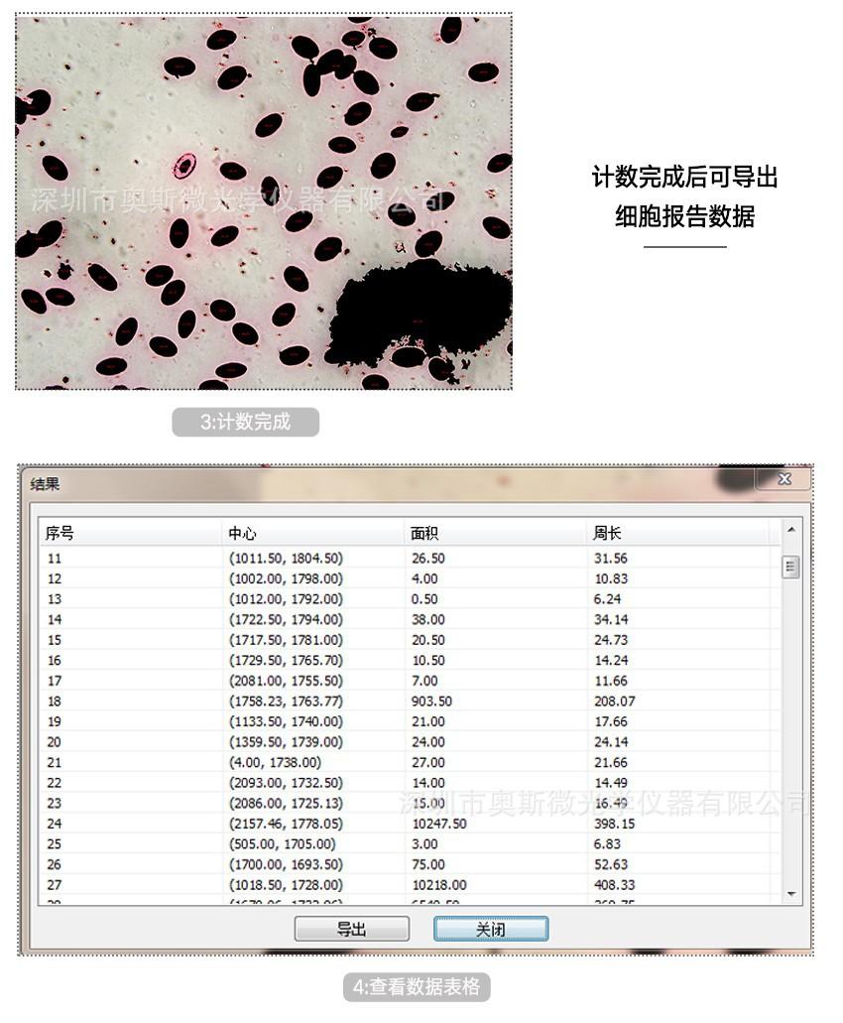The image size is (843, 1023).
Task: Click the 关闭 button in the dialog
Action: click(x=490, y=929)
